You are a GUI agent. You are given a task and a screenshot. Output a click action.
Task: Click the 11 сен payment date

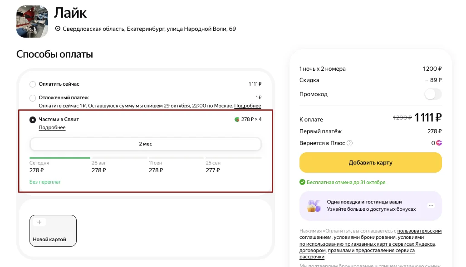tap(156, 163)
